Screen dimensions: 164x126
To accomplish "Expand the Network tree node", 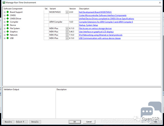I will [5, 35].
